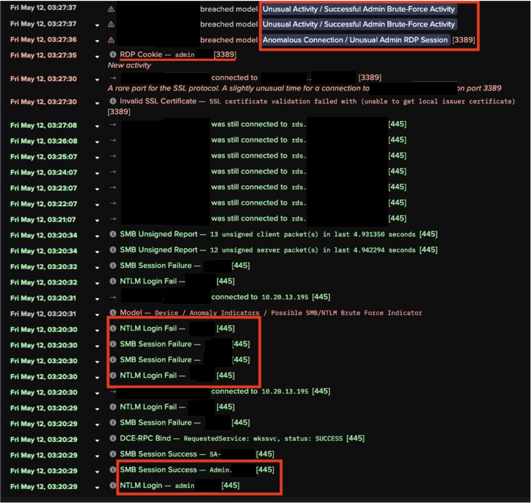This screenshot has height=503, width=531.
Task: Select the Fri May 12, 03:20:34 timestamp
Action: tap(43, 234)
